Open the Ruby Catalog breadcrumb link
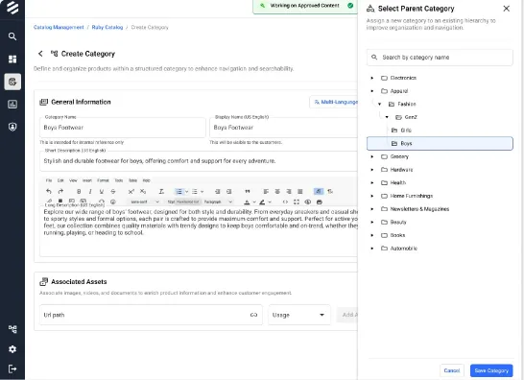Viewport: 524px width, 380px height. tap(107, 28)
